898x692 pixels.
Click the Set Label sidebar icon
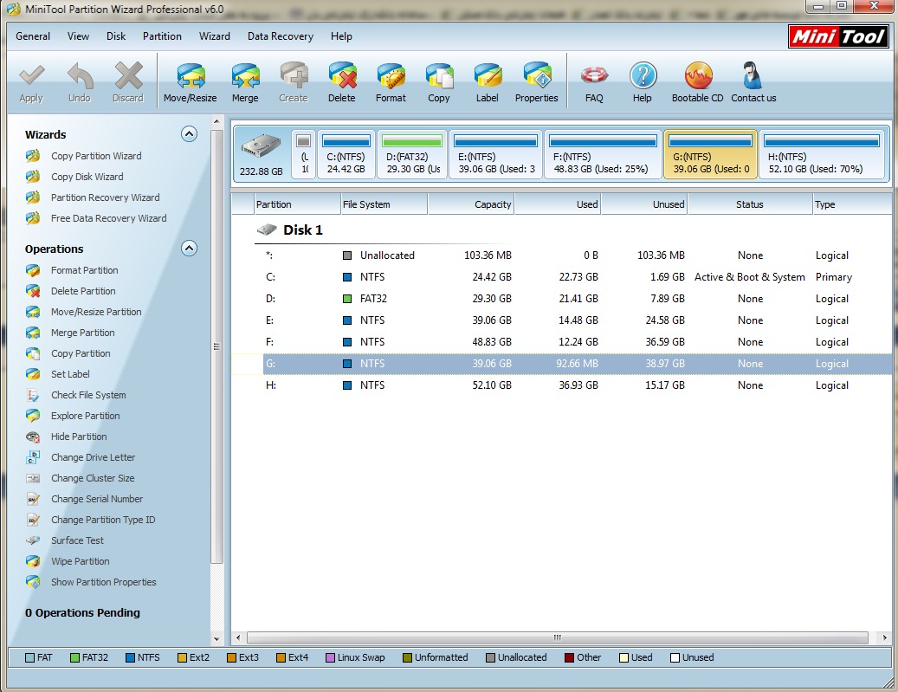point(33,374)
